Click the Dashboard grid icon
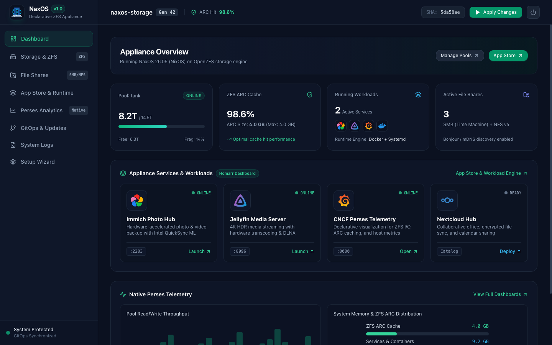 [x=13, y=39]
